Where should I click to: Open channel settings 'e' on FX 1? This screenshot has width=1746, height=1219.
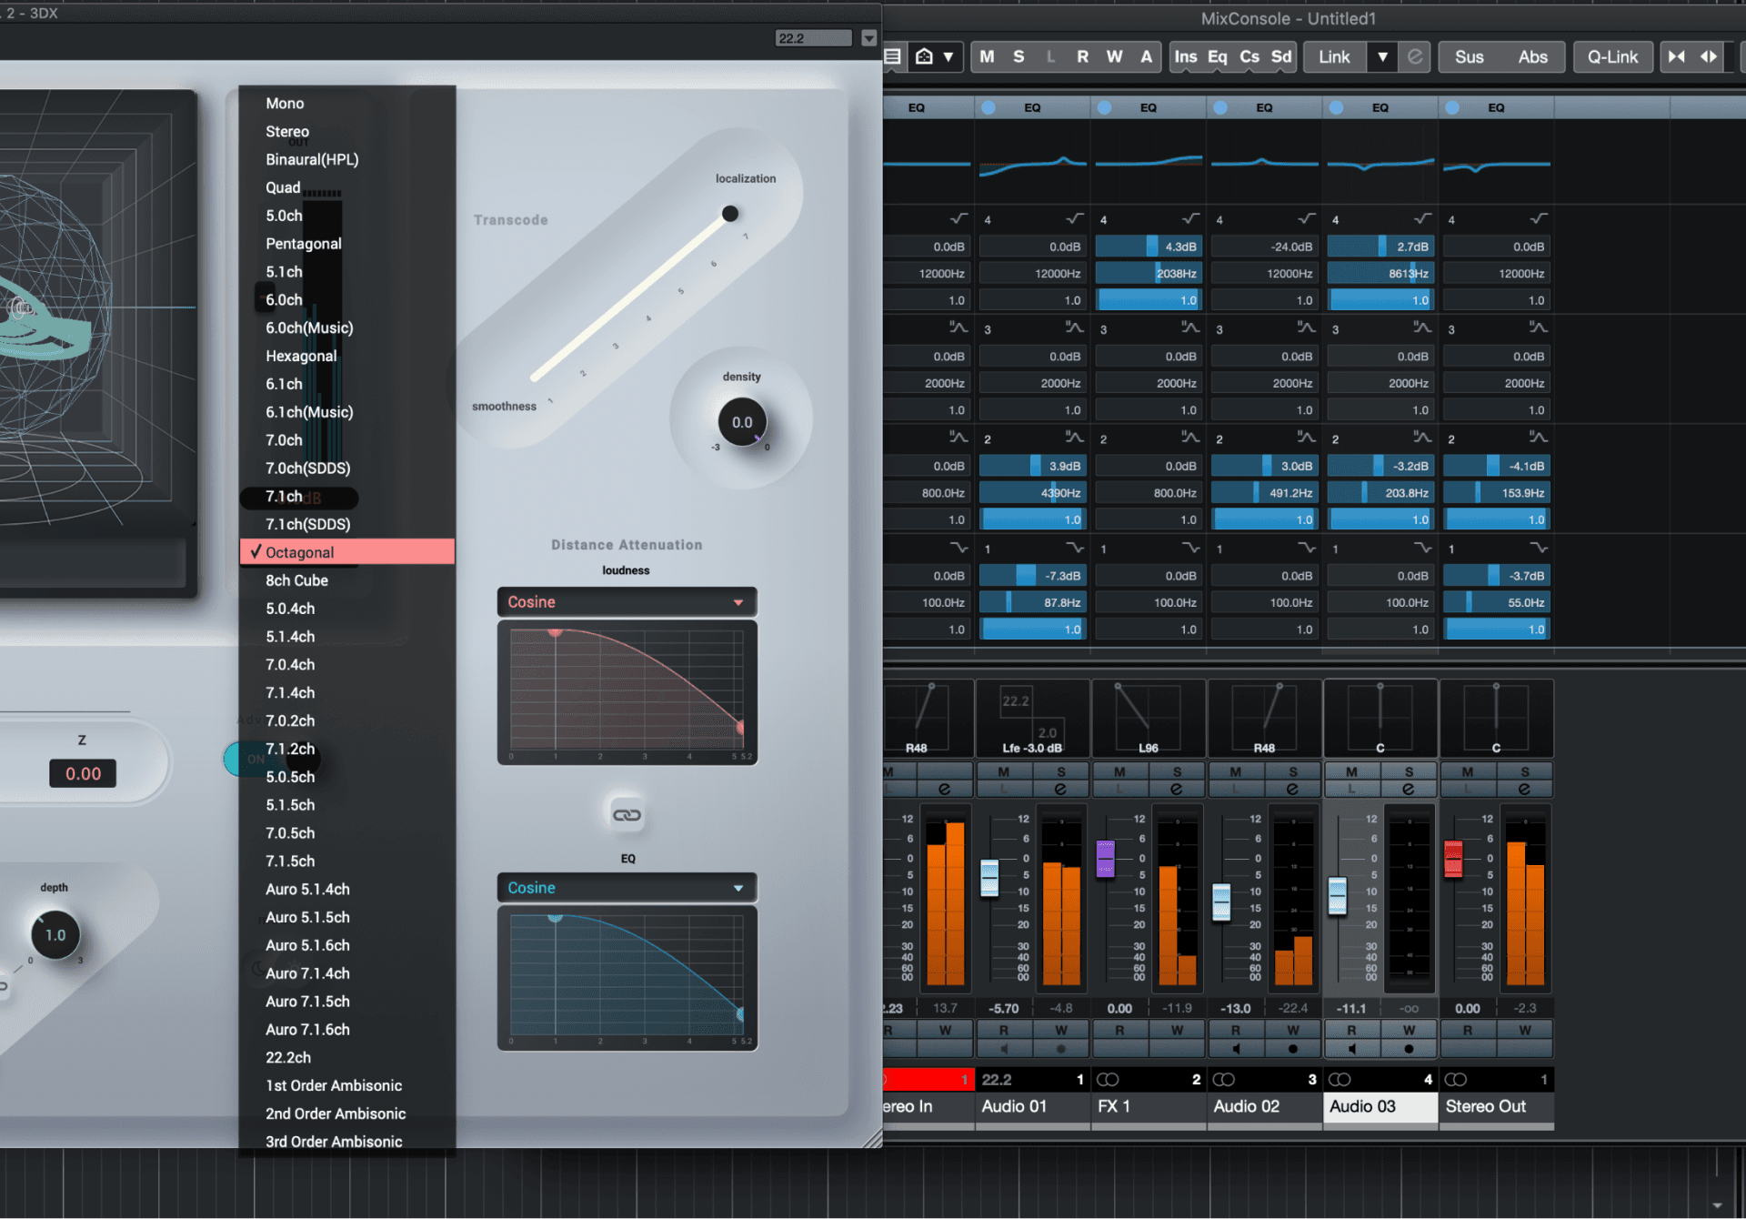coord(1177,789)
